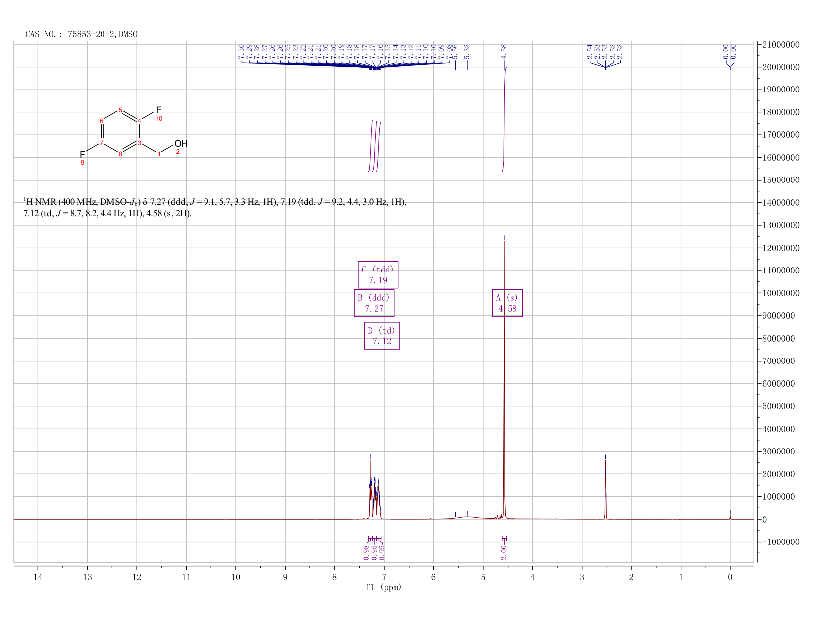Image resolution: width=821 pixels, height=634 pixels.
Task: Click the integral curve above the 4.58 peak
Action: tap(504, 119)
